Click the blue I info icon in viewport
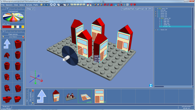The image size is (195, 110). point(151,86)
